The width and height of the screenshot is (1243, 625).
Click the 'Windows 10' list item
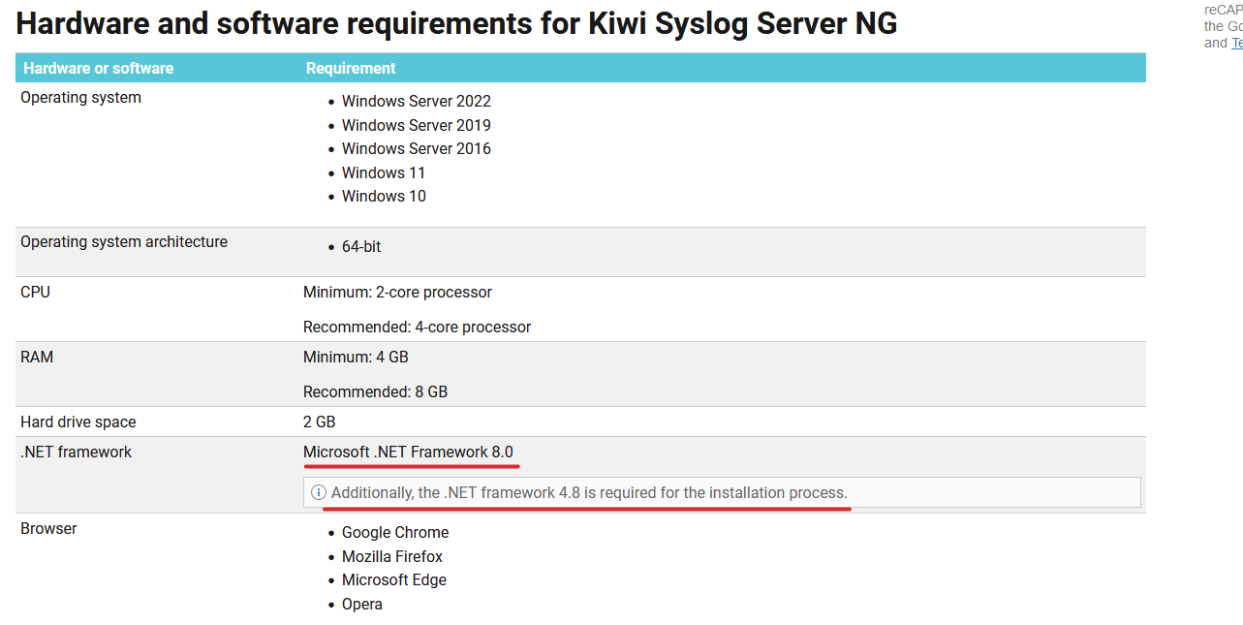click(x=384, y=196)
